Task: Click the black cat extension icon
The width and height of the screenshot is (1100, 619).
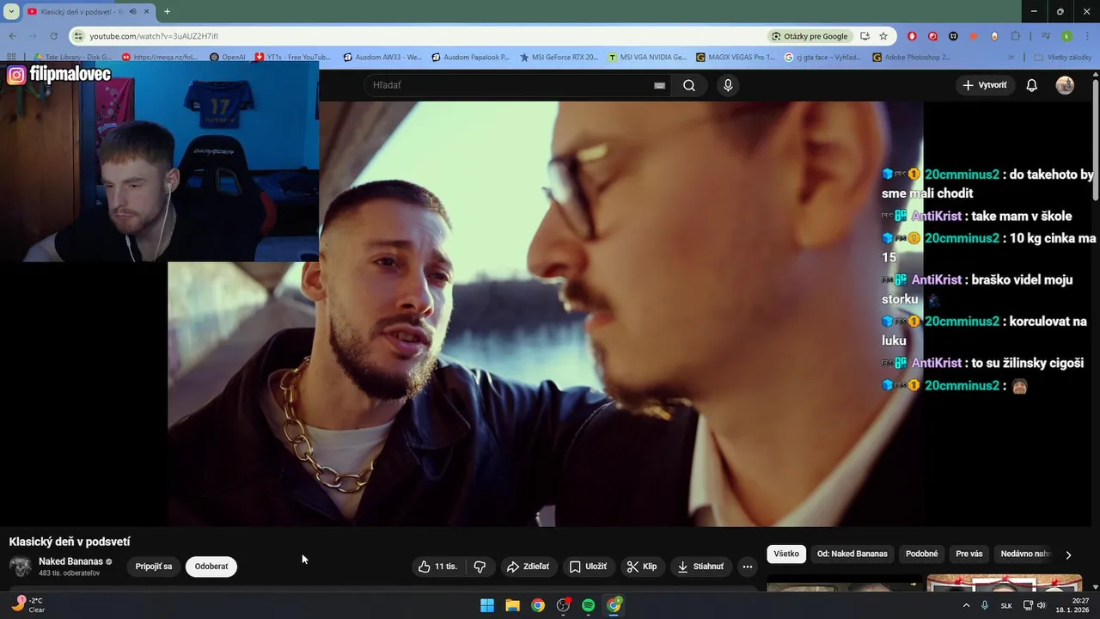Action: 953,36
